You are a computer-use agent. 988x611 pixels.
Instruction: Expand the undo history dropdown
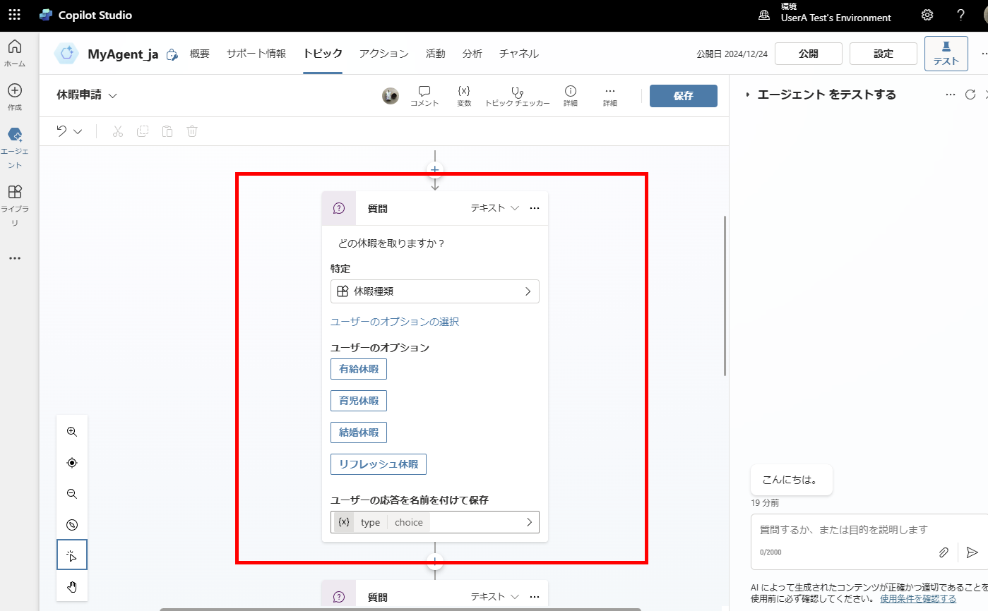(x=77, y=131)
